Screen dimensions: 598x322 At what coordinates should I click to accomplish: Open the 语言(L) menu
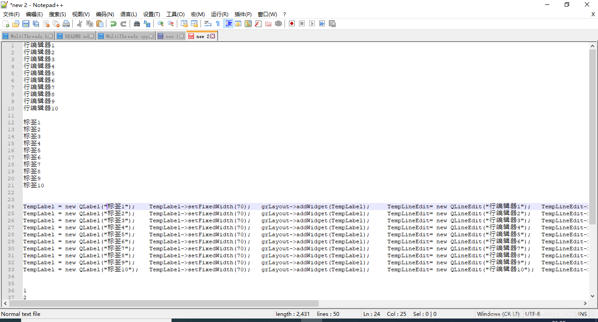tap(128, 14)
